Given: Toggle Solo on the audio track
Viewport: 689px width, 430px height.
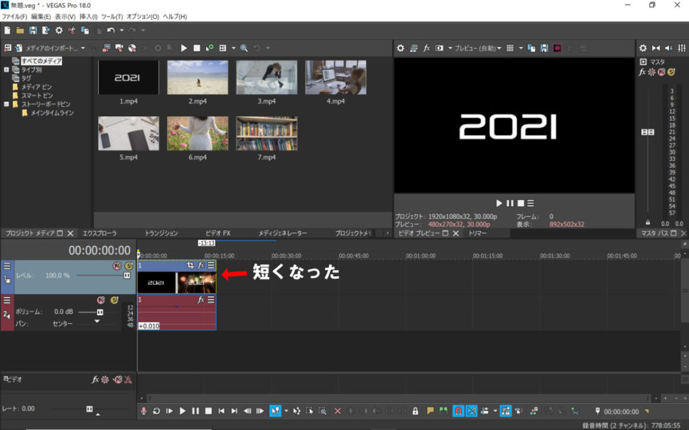Looking at the screenshot, I should coord(114,300).
